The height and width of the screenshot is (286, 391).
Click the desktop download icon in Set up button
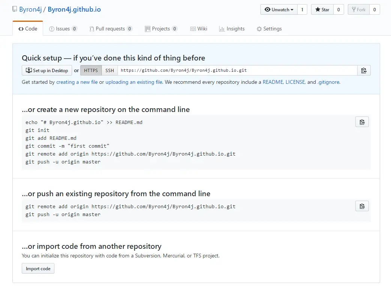tap(29, 70)
